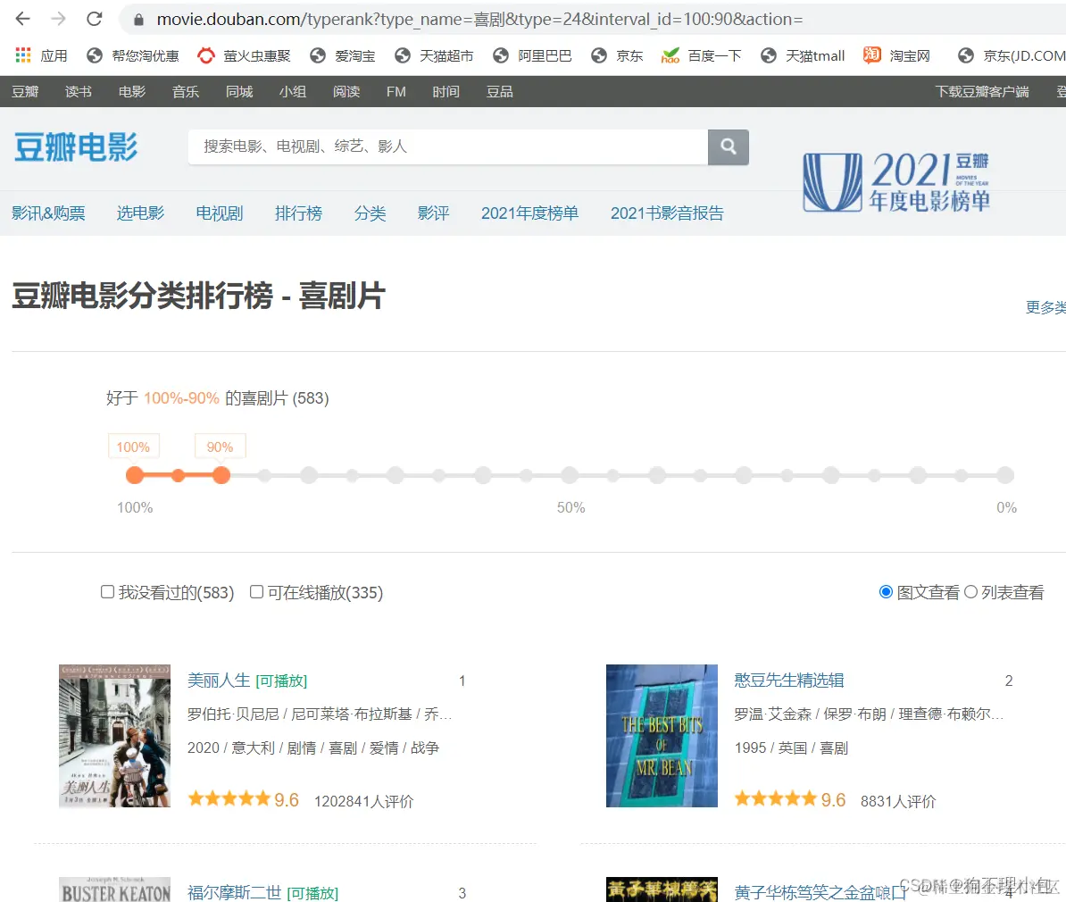Open the 爱淘宝 bookmark

[x=342, y=55]
